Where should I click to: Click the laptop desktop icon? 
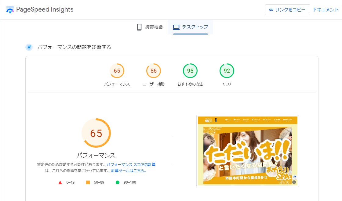(176, 27)
